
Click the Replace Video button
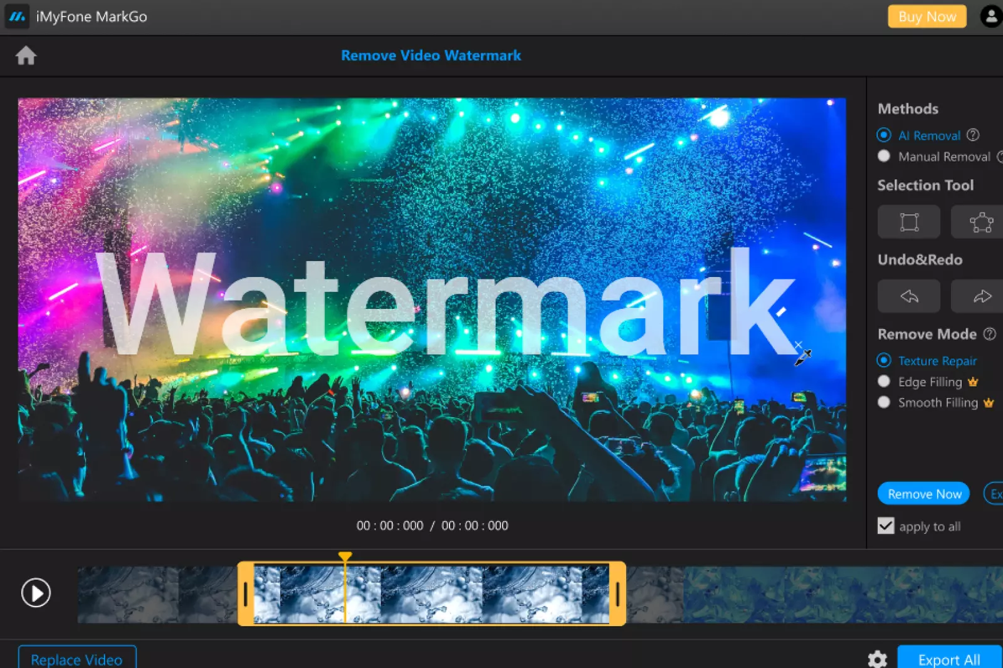click(77, 658)
